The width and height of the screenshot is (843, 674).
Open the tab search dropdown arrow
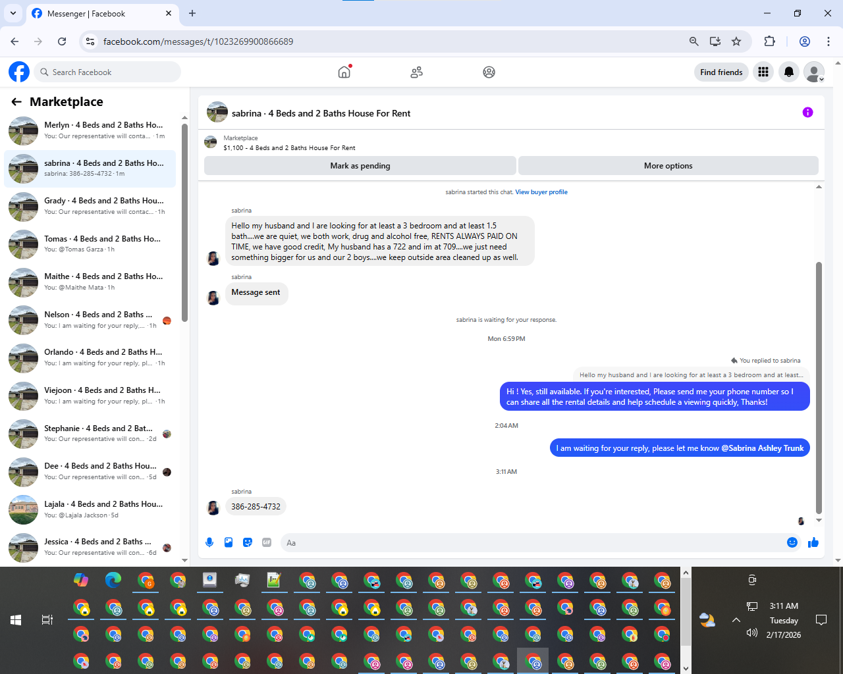[13, 13]
